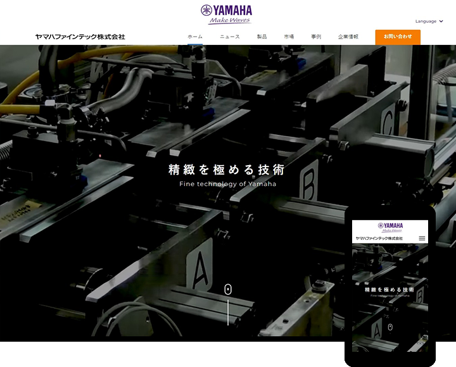Click the main 'Fine technology of Yamaha' subtitle
456x367 pixels.
227,184
